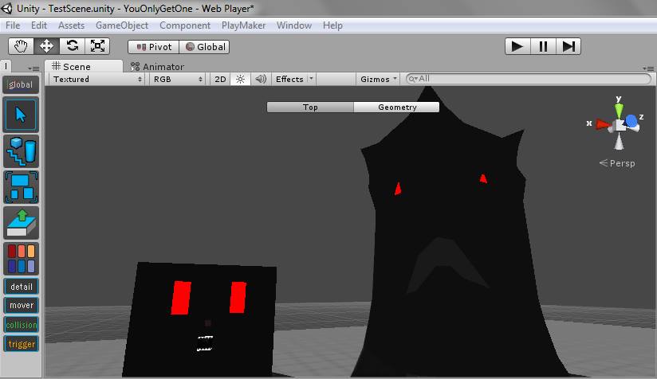
Task: Select the Hand pan tool
Action: [x=21, y=46]
